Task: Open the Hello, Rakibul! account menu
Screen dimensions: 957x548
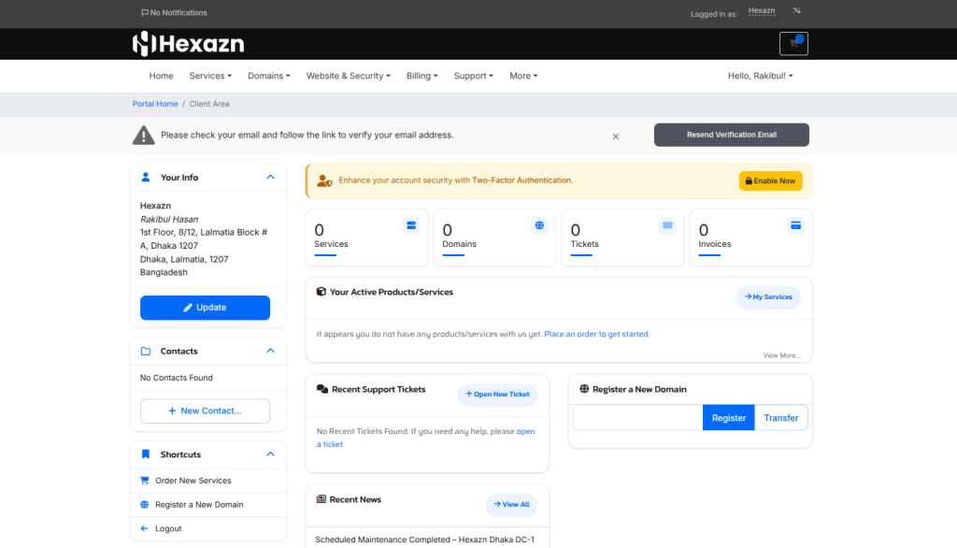Action: tap(761, 76)
